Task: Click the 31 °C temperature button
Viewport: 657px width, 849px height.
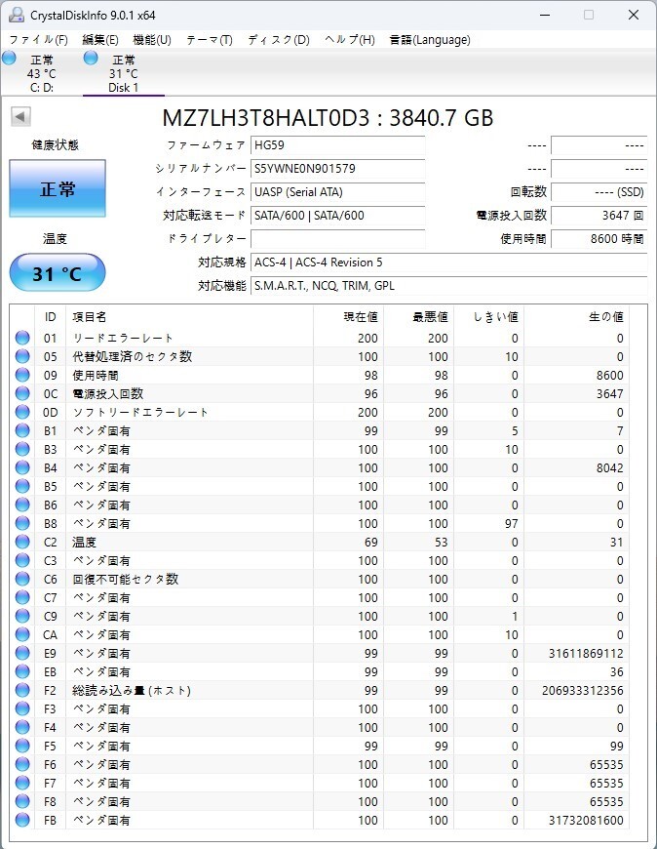Action: coord(58,272)
